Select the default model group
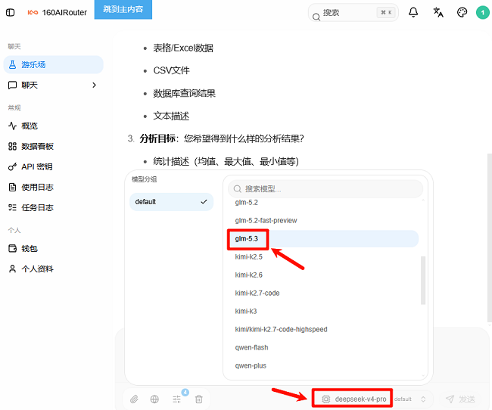The image size is (492, 410). tap(171, 202)
